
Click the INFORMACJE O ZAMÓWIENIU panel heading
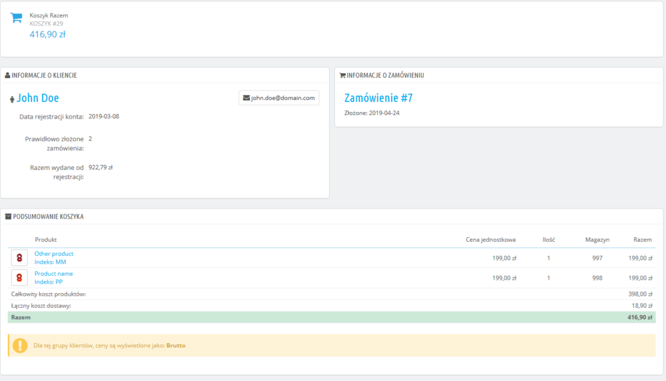pos(385,75)
